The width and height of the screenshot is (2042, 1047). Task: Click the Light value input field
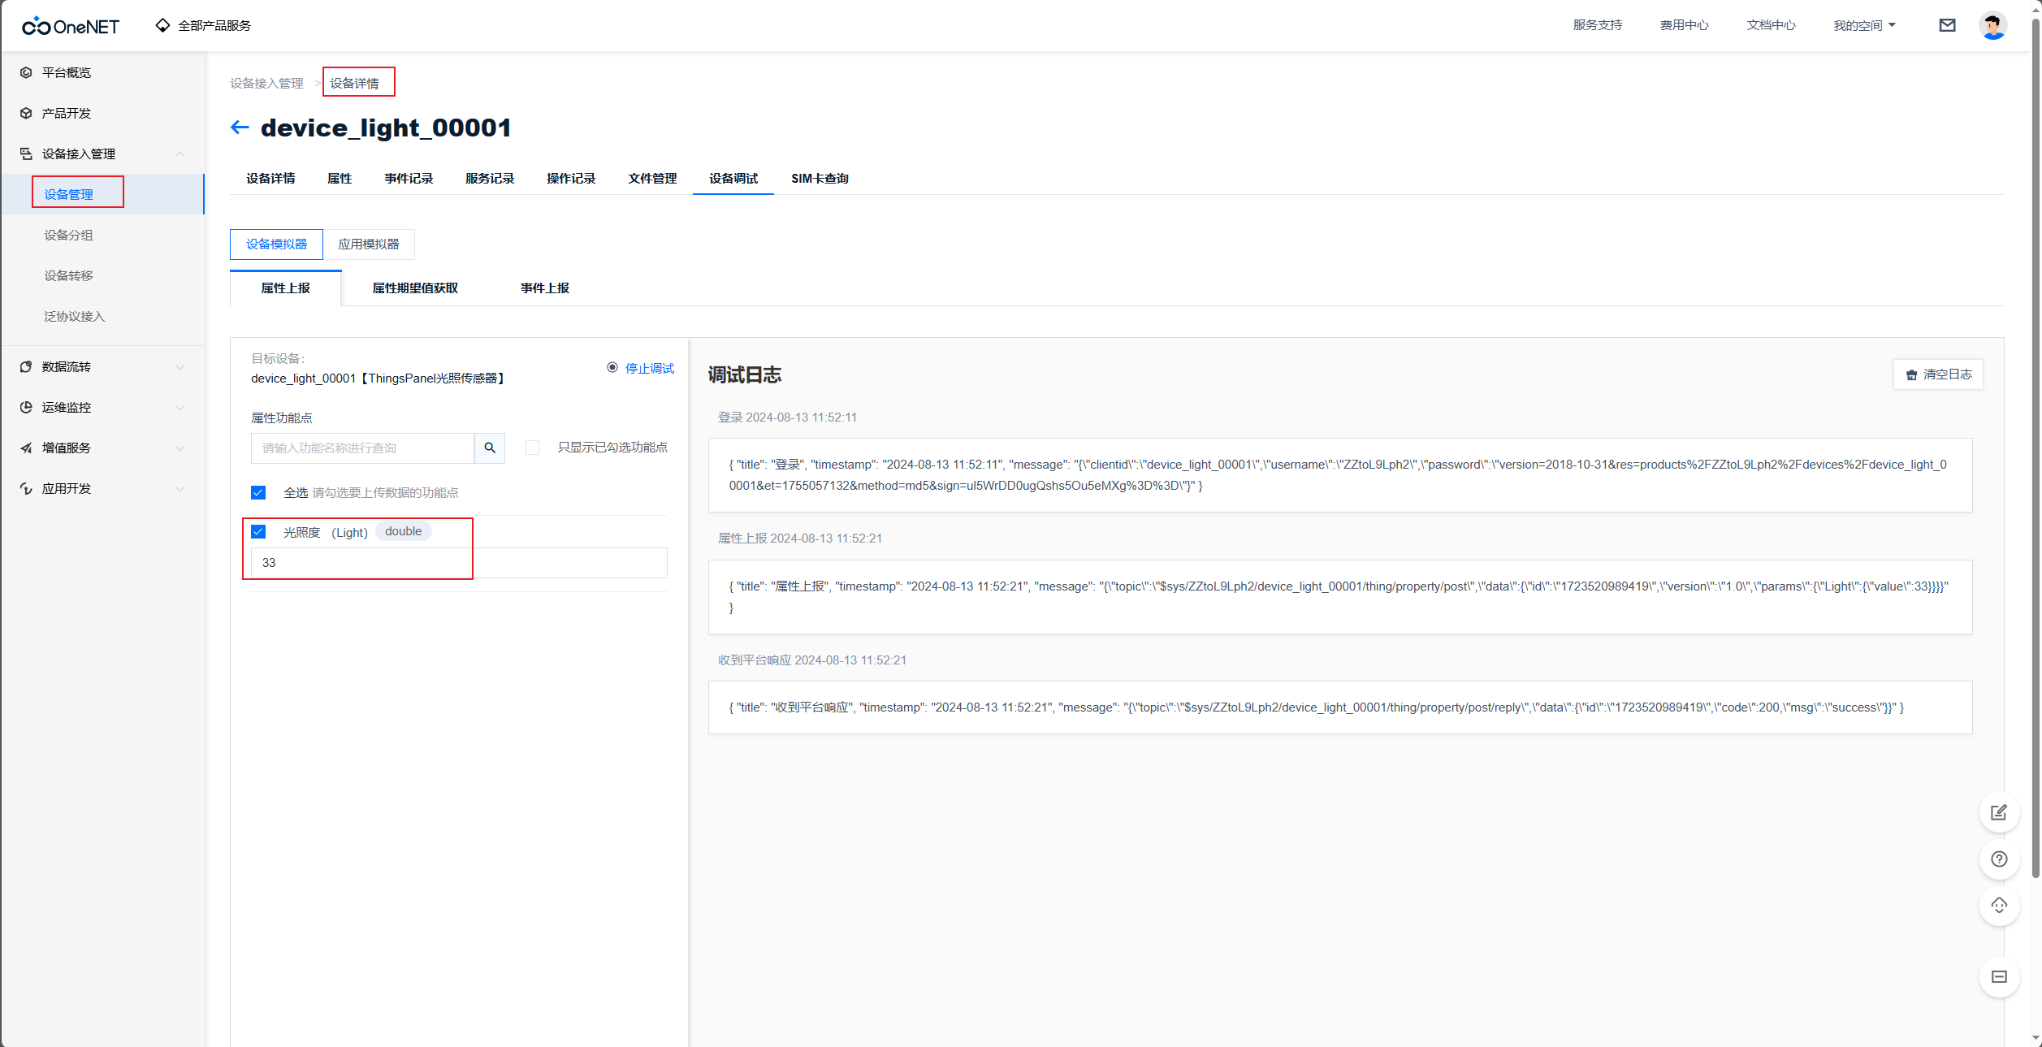click(459, 563)
